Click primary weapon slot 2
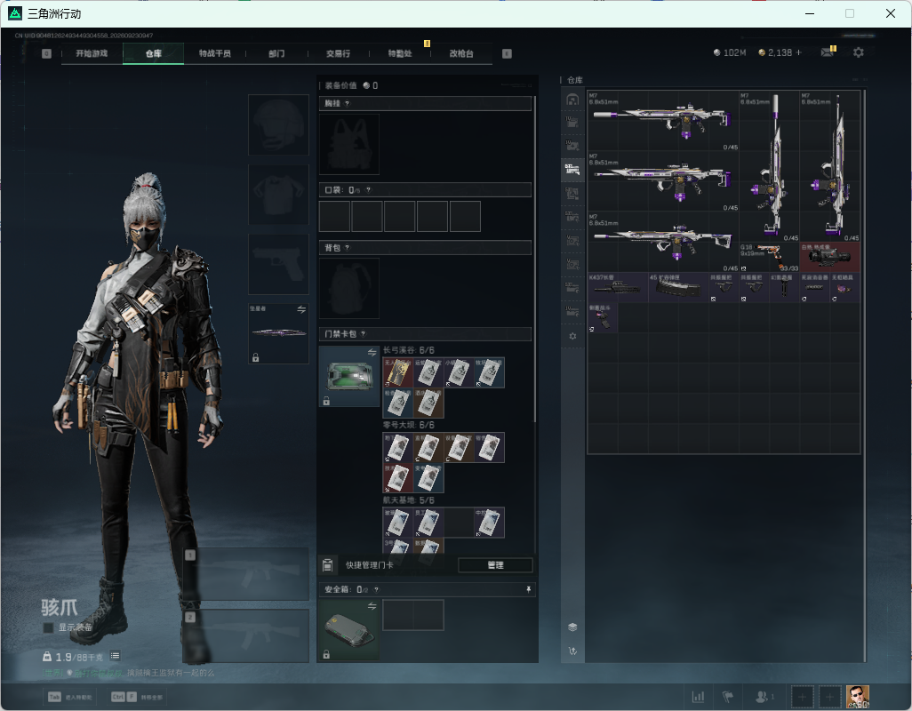This screenshot has height=711, width=912. coord(246,636)
